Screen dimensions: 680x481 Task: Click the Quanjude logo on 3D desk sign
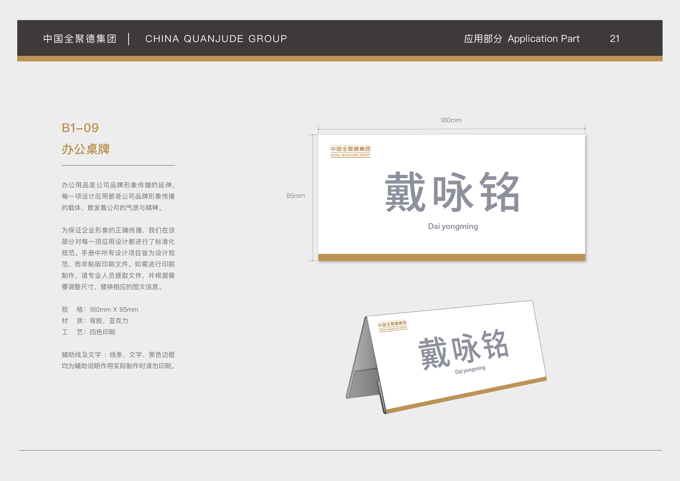[x=392, y=326]
